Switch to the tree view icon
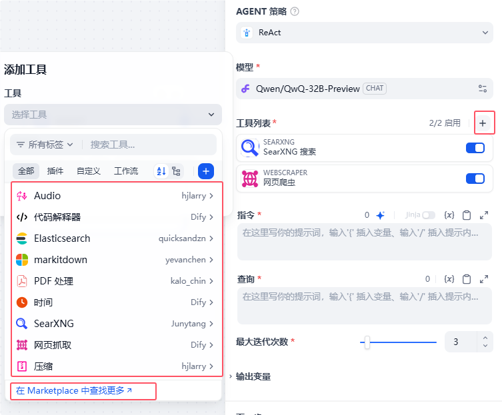The height and width of the screenshot is (415, 502). click(176, 171)
